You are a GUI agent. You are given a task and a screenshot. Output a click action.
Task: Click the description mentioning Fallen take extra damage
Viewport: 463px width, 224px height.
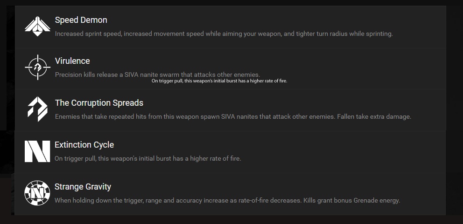233,116
